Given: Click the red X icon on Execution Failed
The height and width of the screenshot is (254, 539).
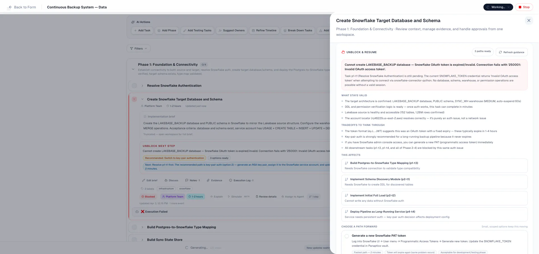Looking at the screenshot, I should click(x=143, y=212).
